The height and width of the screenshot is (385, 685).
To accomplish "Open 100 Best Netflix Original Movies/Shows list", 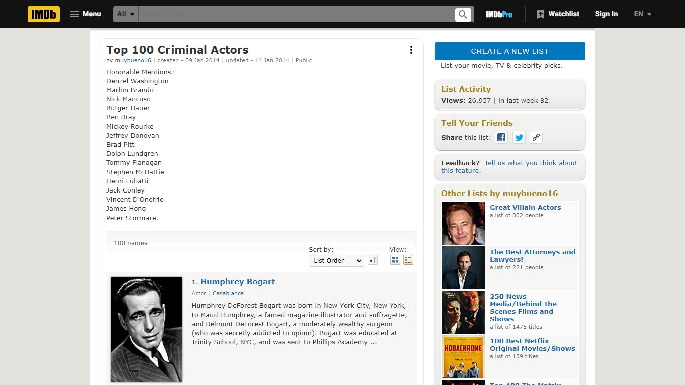I will pos(533,345).
